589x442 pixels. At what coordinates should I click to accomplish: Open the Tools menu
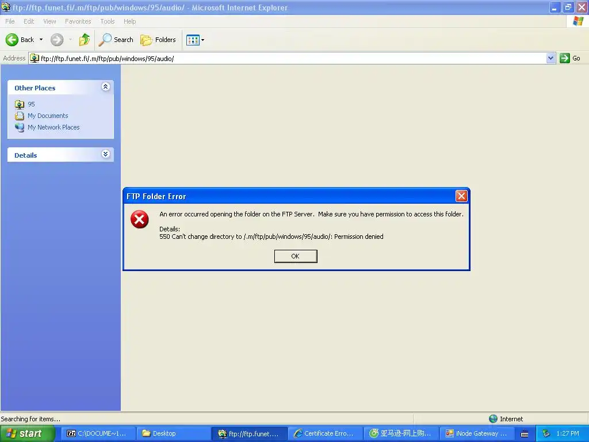pos(108,21)
